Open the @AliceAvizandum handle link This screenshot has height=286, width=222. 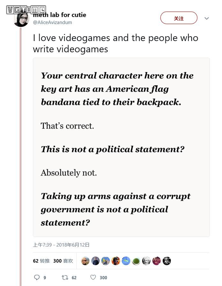[52, 22]
